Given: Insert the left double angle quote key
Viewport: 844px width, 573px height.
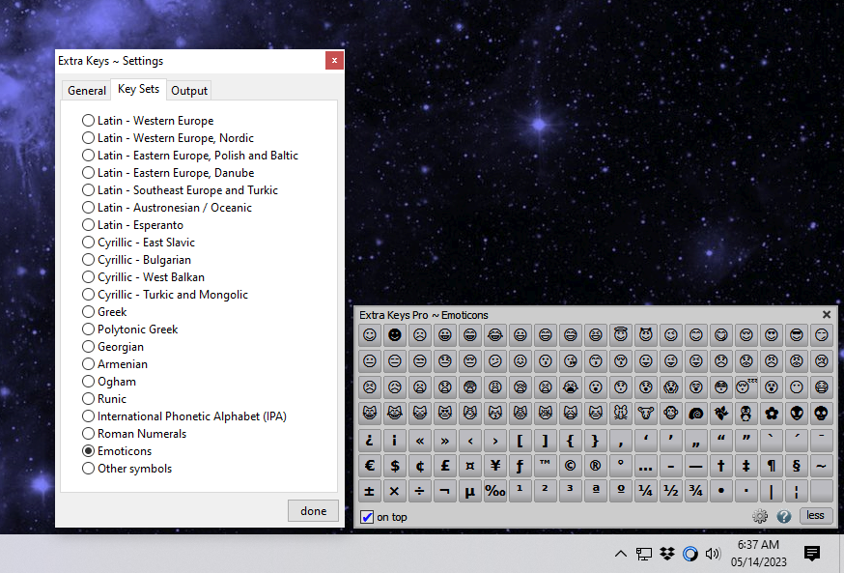Looking at the screenshot, I should click(x=419, y=441).
